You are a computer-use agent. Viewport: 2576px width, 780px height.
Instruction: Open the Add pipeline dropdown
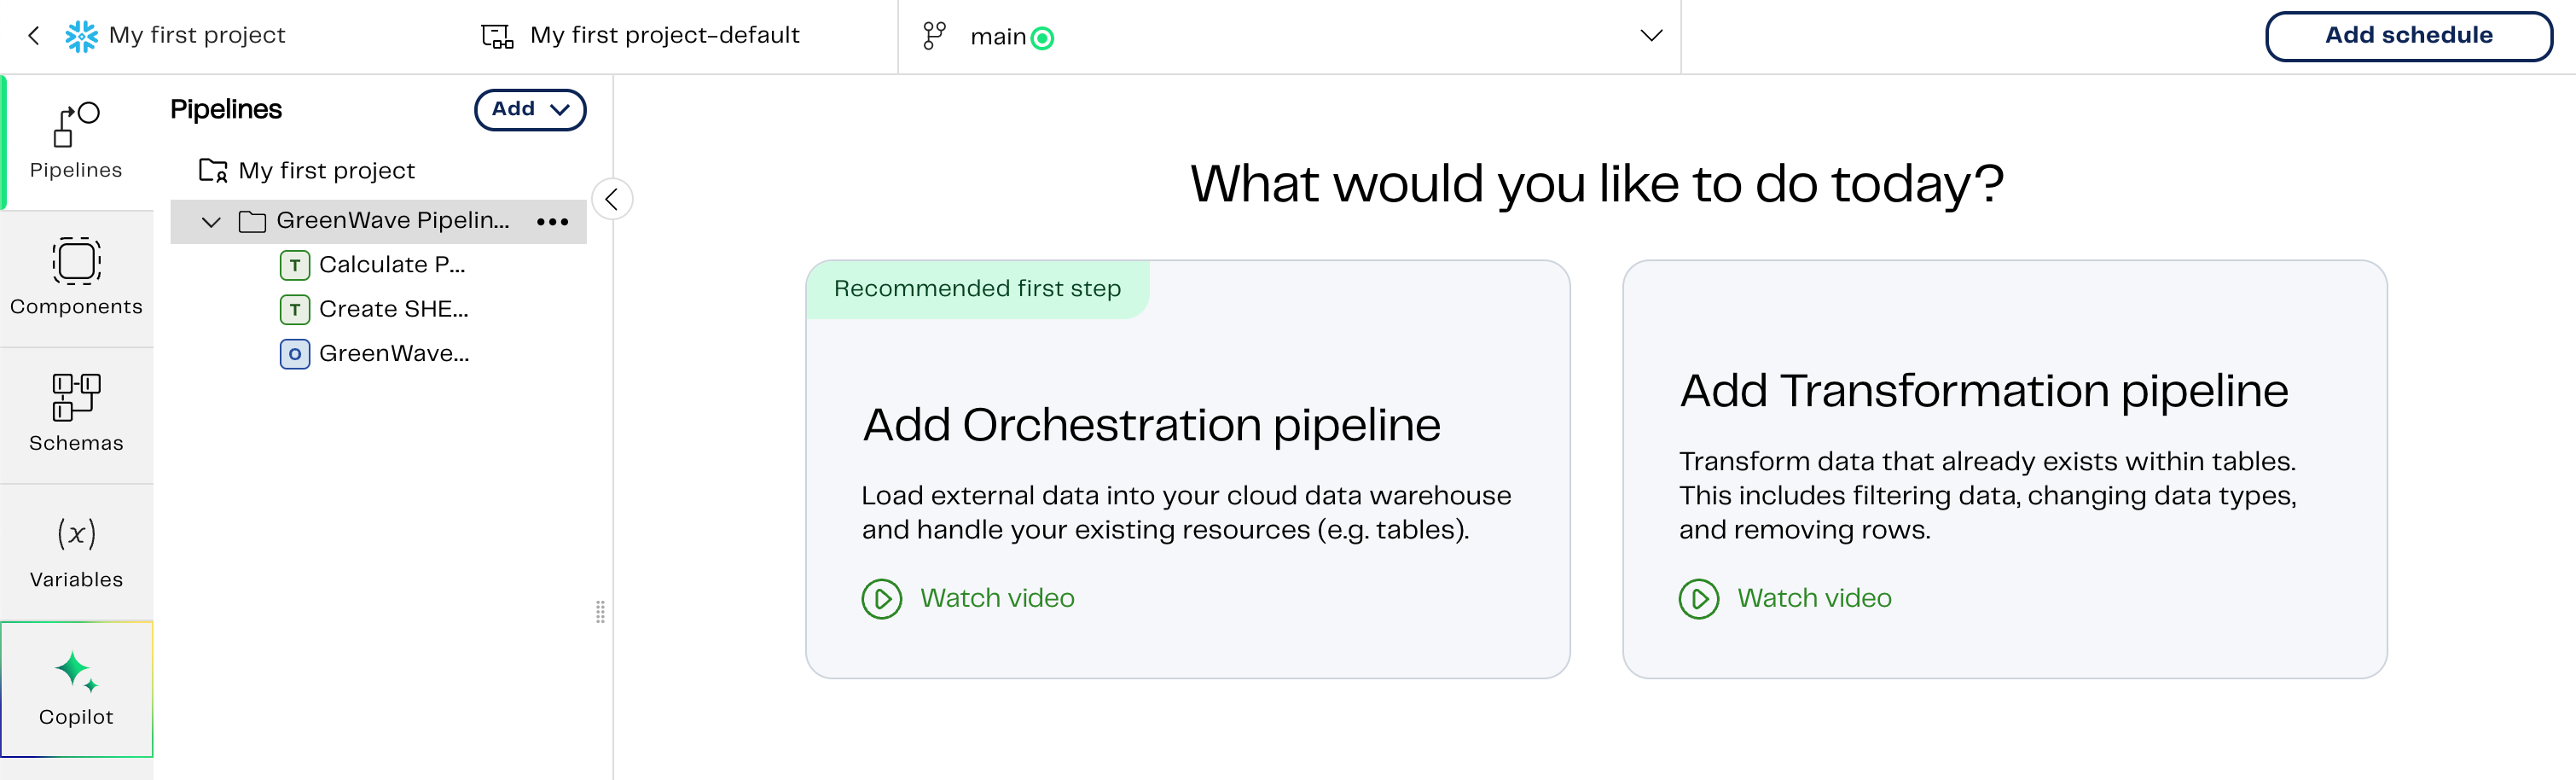click(530, 109)
